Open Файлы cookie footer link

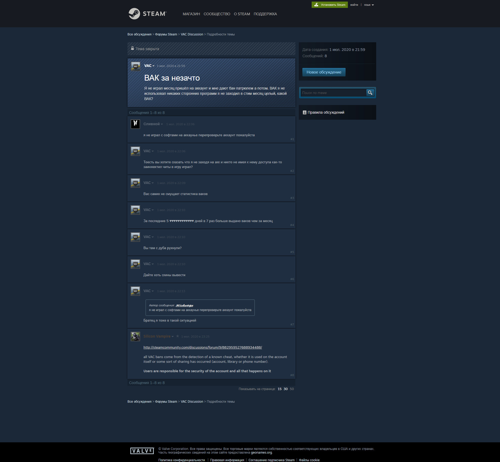(309, 460)
